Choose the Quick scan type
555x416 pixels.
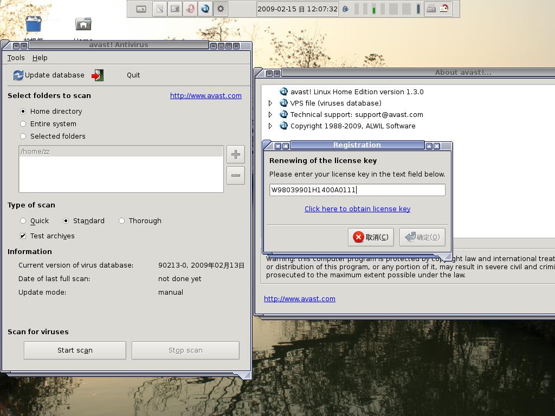click(x=23, y=221)
